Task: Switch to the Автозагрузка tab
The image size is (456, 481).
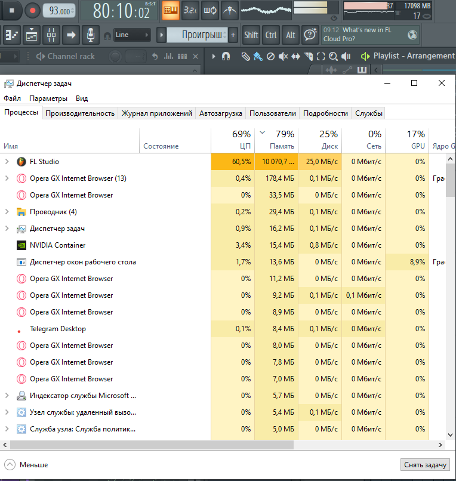Action: pos(221,113)
